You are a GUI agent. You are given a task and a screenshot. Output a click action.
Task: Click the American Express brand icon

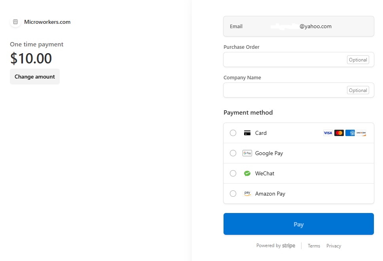coord(350,133)
